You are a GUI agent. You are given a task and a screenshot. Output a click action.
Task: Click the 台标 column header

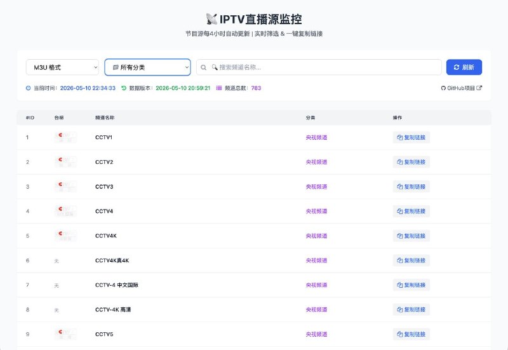59,118
